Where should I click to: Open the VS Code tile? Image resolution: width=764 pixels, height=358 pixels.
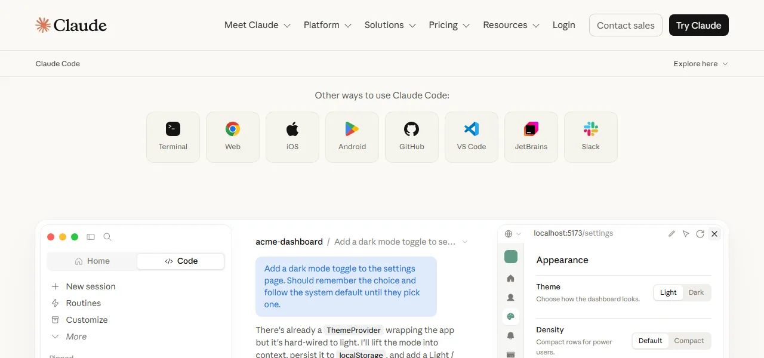(x=472, y=137)
